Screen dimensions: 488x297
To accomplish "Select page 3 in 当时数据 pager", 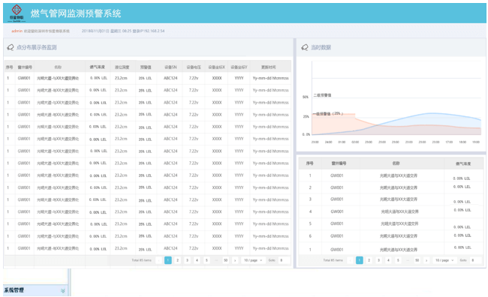I will (x=378, y=260).
